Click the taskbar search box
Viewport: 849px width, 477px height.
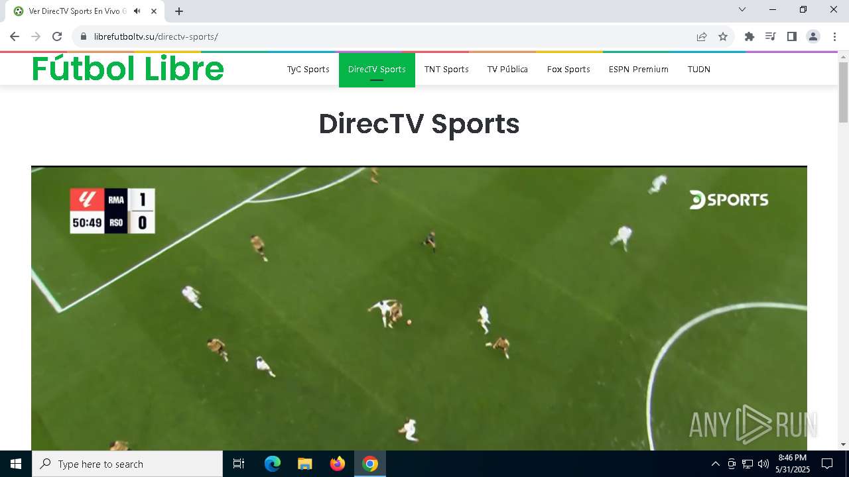[127, 464]
